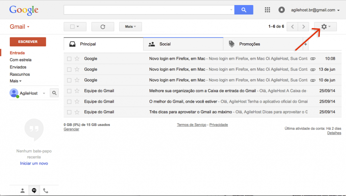Open the Detalhes account activity link
The width and height of the screenshot is (346, 196).
[x=334, y=133]
